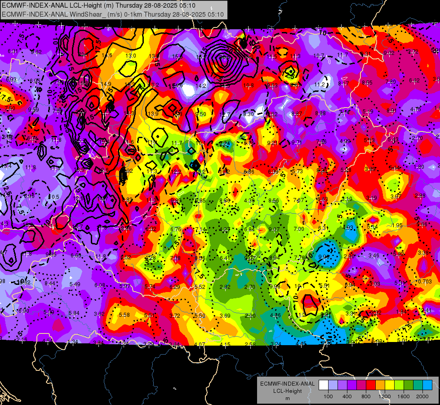Click the lime green legend swatch
The height and width of the screenshot is (405, 440).
pos(399,385)
